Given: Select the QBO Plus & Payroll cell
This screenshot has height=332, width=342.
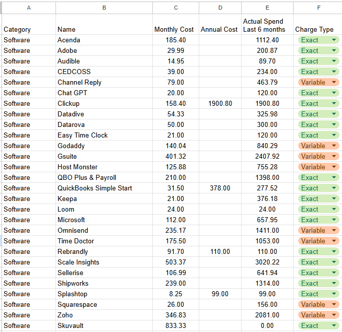Looking at the screenshot, I should pyautogui.click(x=104, y=177).
